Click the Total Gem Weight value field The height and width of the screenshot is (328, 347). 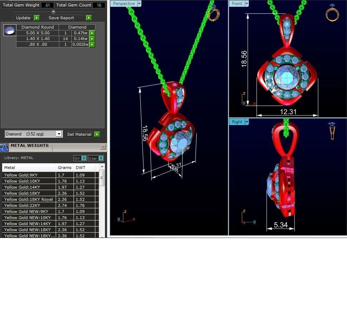point(47,5)
